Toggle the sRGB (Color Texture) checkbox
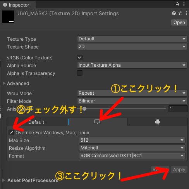 tap(80, 57)
